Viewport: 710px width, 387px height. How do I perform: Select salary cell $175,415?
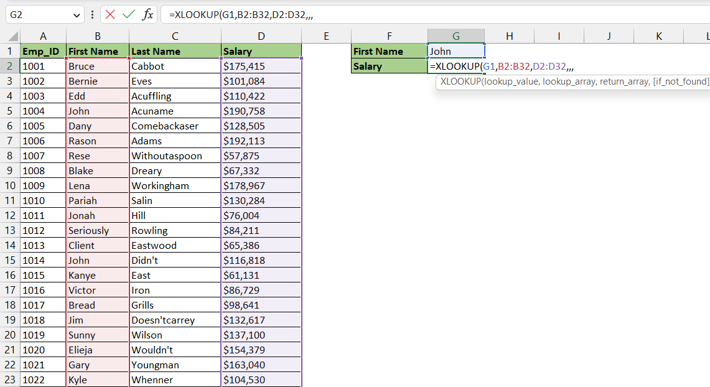point(261,66)
